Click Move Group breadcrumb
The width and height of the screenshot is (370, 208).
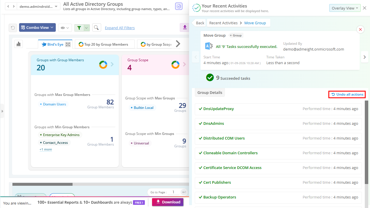[255, 23]
